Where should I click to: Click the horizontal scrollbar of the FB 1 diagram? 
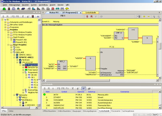click(x=78, y=80)
